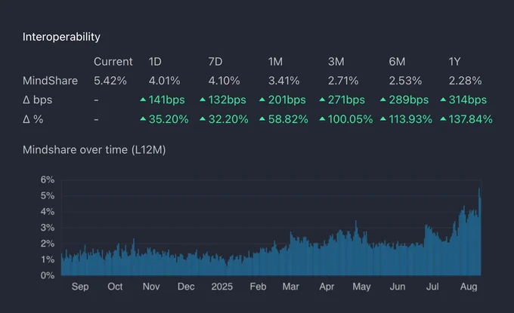514x313 pixels.
Task: Click the MindShare row label
Action: 50,81
